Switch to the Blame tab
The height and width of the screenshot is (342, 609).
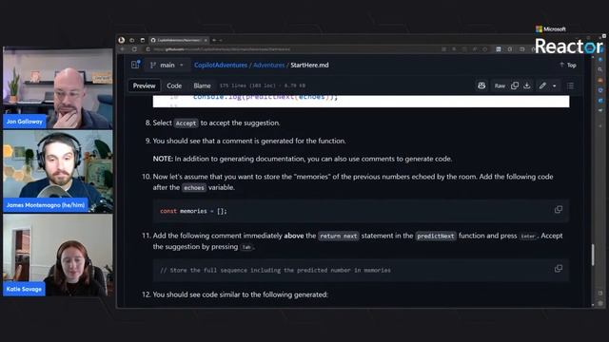pos(202,85)
